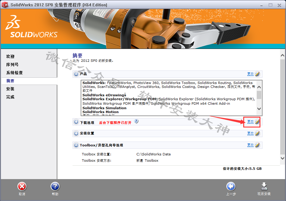Image resolution: width=286 pixels, height=201 pixels.
Task: Collapse the Toolbox/异型孔向导选项 section
Action: click(x=76, y=145)
